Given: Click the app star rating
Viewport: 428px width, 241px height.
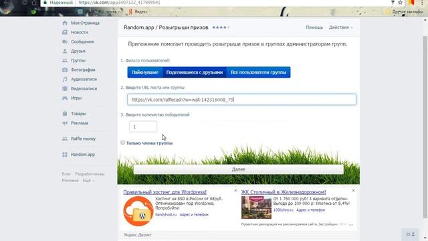Looking at the screenshot, I should (221, 27).
